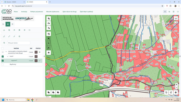The width and height of the screenshot is (181, 102).
Task: Click color swatch of track1 row
Action: pos(36,57)
